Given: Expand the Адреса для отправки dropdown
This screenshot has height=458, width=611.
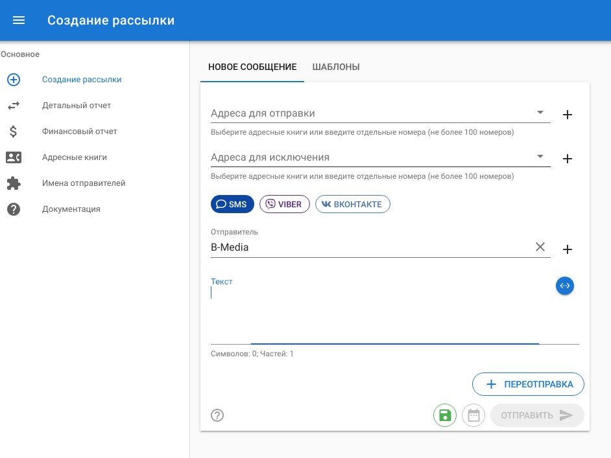Looking at the screenshot, I should 540,113.
